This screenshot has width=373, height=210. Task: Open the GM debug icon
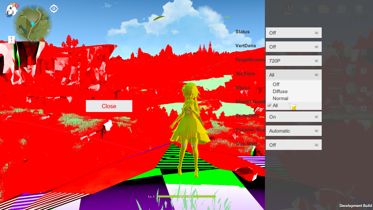pos(288,9)
